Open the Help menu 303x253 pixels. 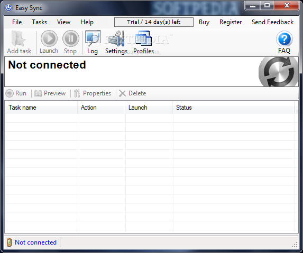tap(87, 22)
